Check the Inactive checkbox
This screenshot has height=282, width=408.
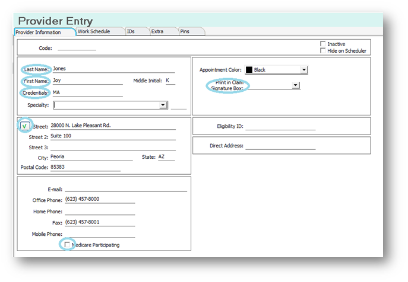coord(323,44)
